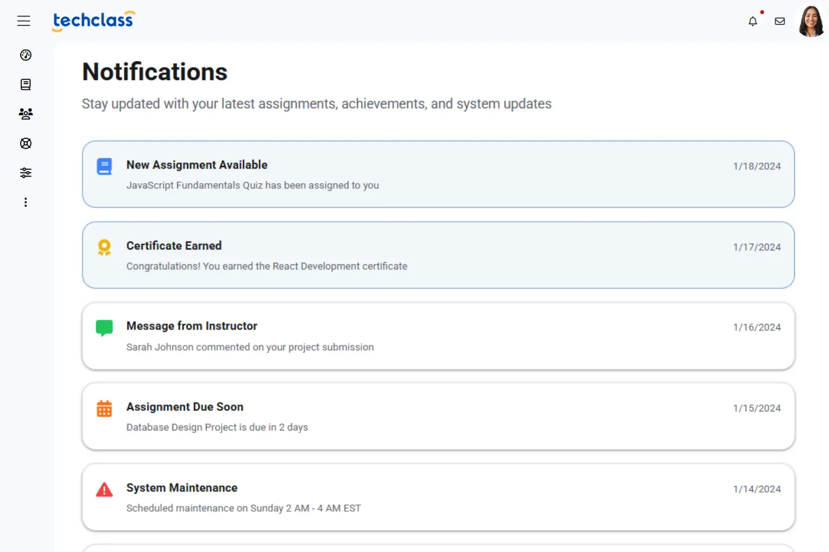The image size is (829, 552).
Task: Open the Message from Instructor notification
Action: click(x=438, y=336)
